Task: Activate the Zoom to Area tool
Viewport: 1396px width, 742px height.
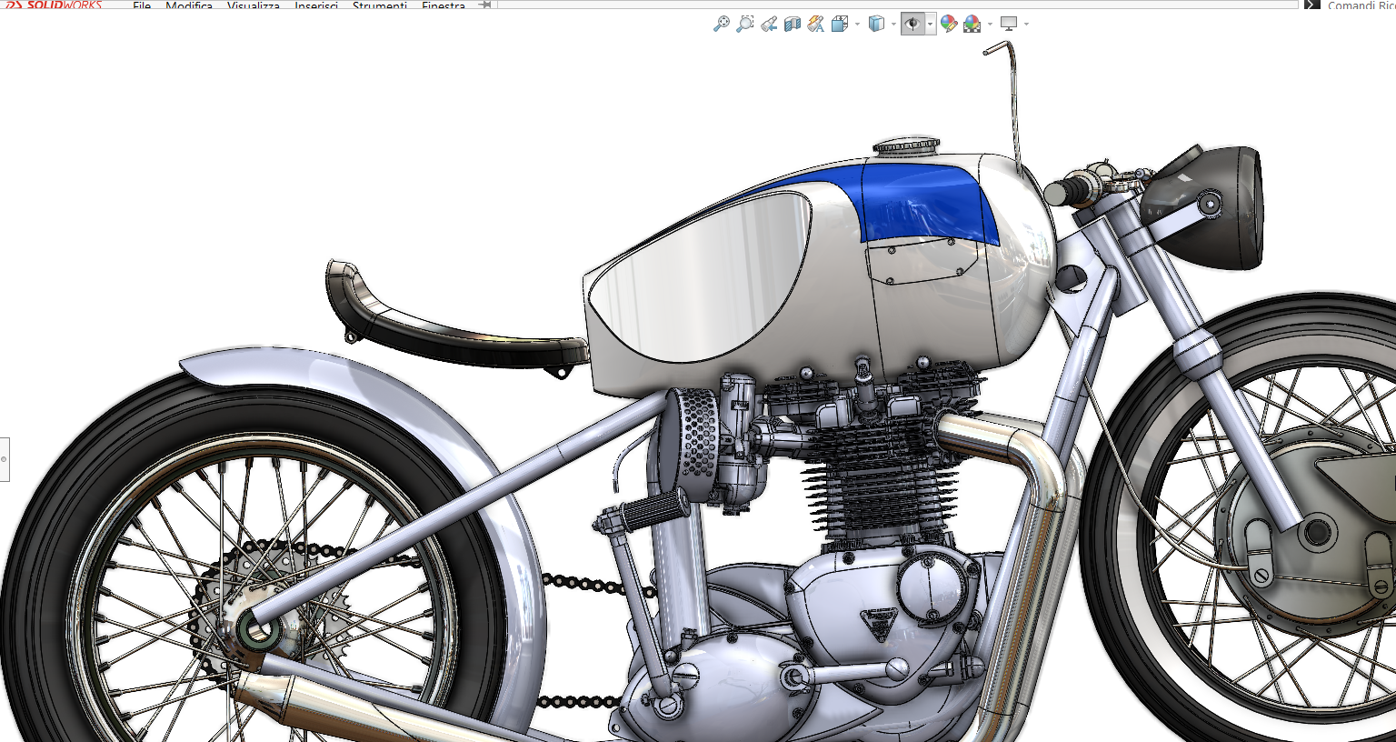Action: pos(744,24)
